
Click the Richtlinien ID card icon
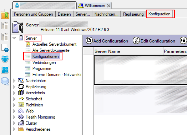coord(21,105)
